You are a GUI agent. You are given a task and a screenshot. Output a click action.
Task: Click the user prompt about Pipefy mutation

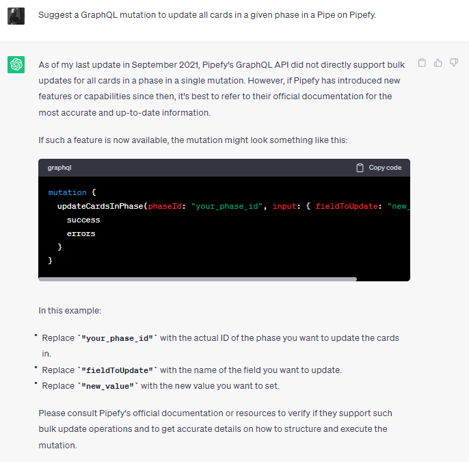[207, 14]
